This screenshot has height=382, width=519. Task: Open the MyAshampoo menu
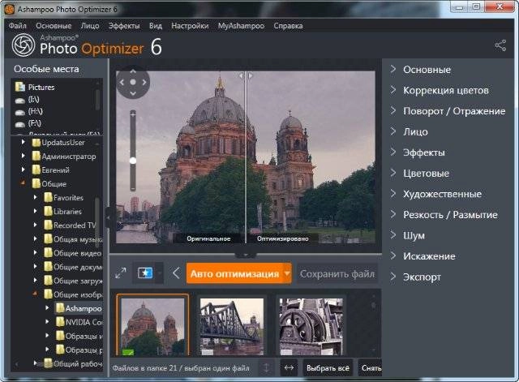tap(241, 25)
